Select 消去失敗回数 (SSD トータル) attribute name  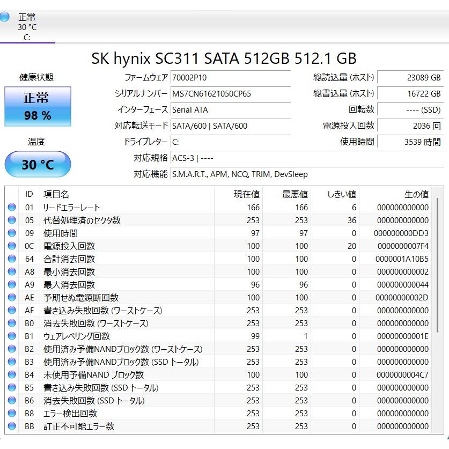tap(94, 401)
